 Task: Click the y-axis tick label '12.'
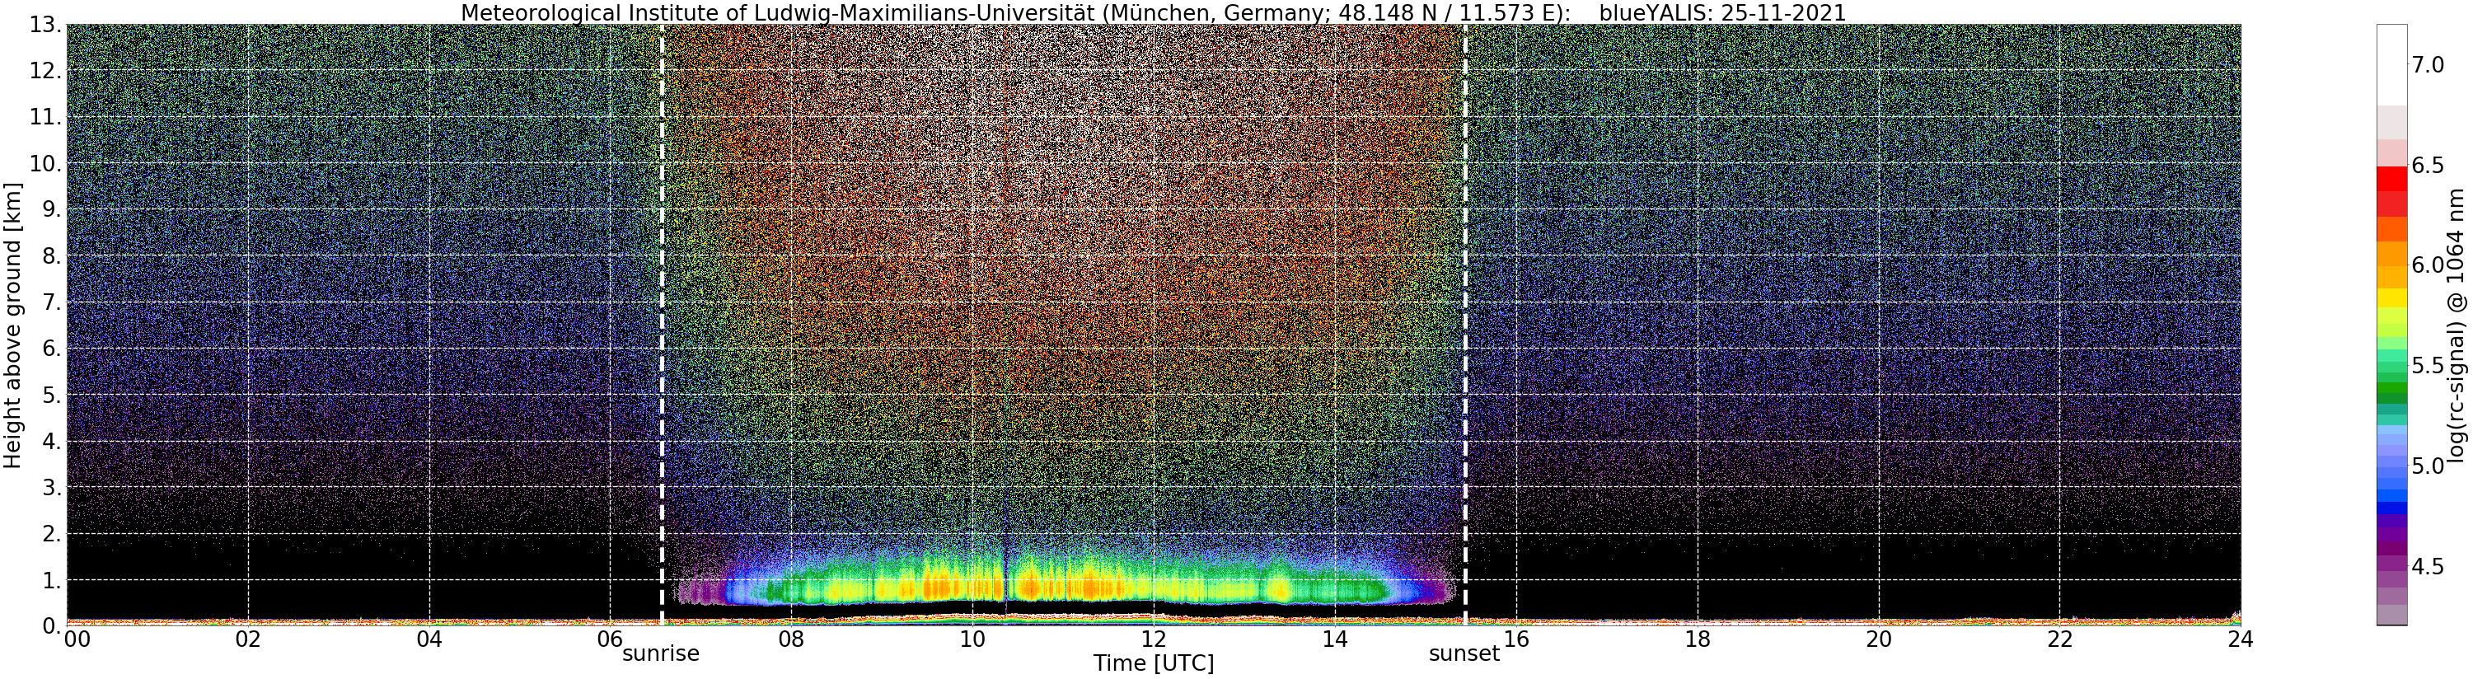[47, 71]
